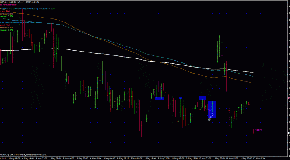The width and height of the screenshot is (290, 160).
Task: Click the white up arrow inside the large blue box
Action: point(212,114)
